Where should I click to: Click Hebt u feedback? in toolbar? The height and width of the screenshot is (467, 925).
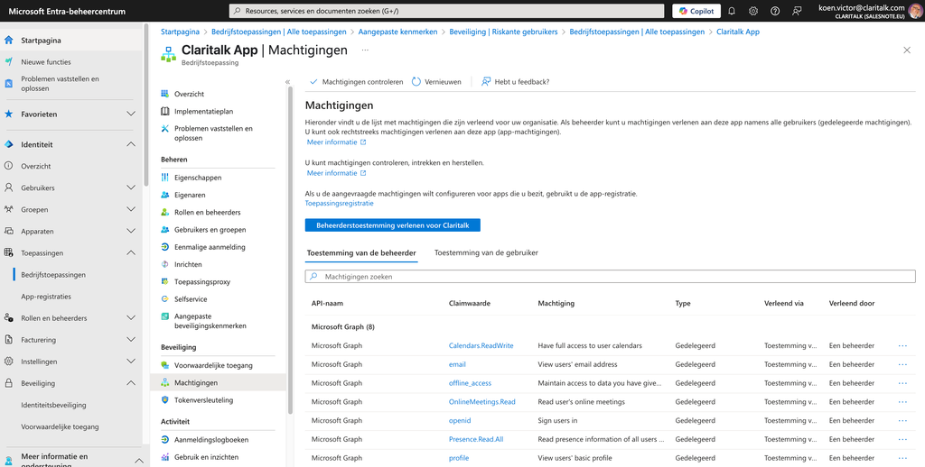click(x=516, y=82)
